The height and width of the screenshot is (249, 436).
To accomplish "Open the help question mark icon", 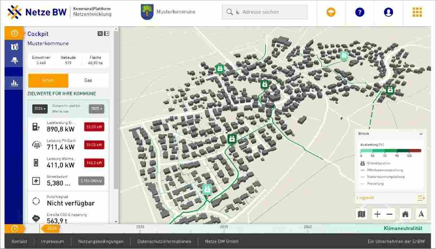I will coord(359,12).
